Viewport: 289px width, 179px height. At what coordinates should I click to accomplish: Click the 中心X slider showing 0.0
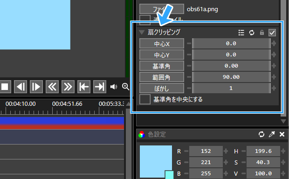(231, 43)
